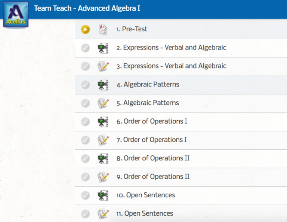287x222 pixels.
Task: Click the course title Team Teach - Advanced Algebra I
Action: point(87,9)
